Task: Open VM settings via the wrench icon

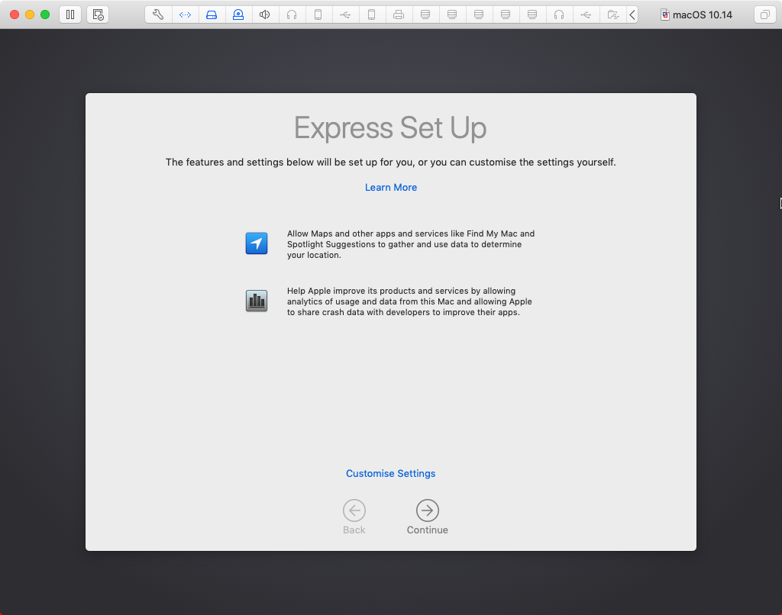Action: click(158, 14)
